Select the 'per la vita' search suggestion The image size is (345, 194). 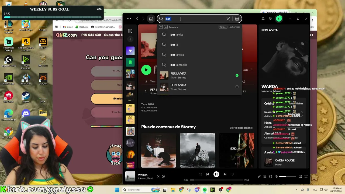[x=199, y=34]
